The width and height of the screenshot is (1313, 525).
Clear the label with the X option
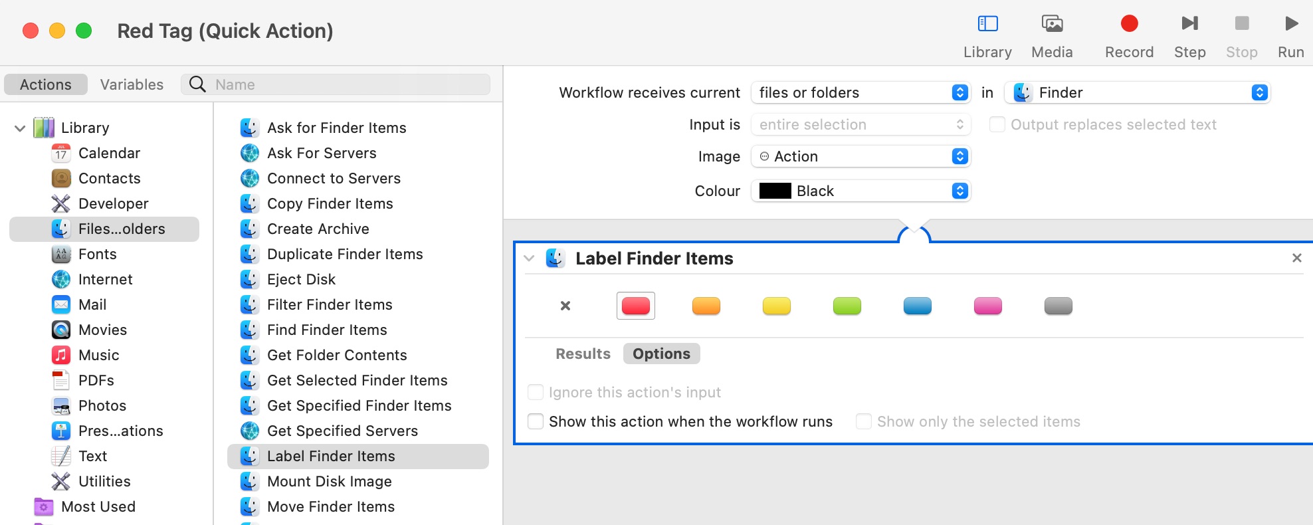tap(565, 306)
